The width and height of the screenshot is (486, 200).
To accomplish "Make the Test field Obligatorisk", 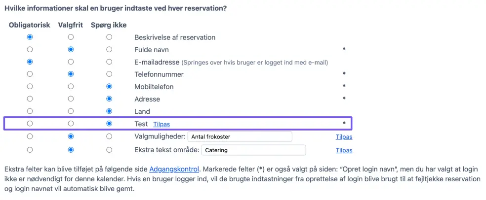I will [x=30, y=124].
